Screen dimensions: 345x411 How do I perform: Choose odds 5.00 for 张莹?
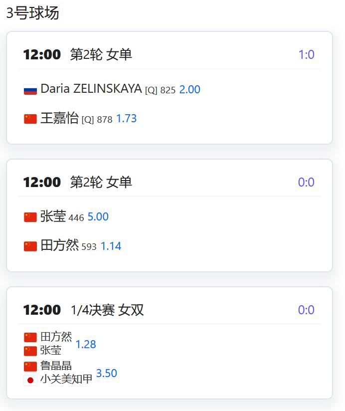[98, 217]
